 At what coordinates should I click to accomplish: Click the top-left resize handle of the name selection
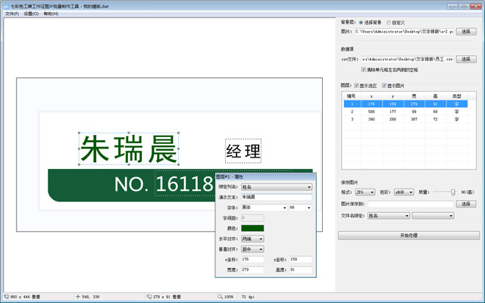coord(79,133)
